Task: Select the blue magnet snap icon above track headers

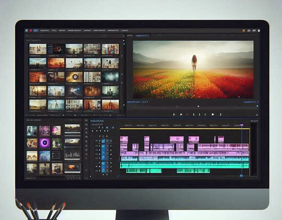Action: click(x=107, y=128)
